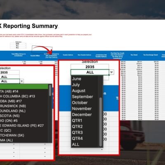The width and height of the screenshot is (165, 165).
Task: Choose Newfoundland (NL) in jurisdiction list
Action: (x=13, y=111)
